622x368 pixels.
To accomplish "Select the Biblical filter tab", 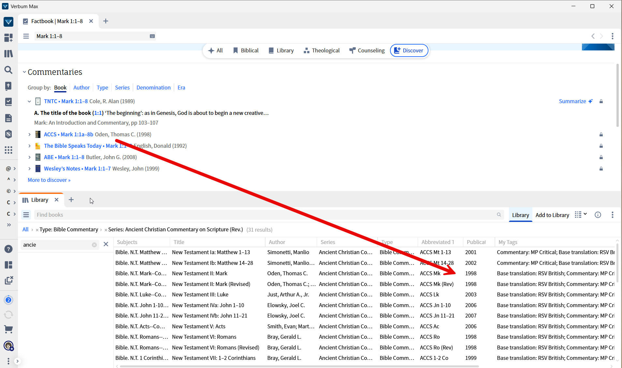I will tap(246, 50).
